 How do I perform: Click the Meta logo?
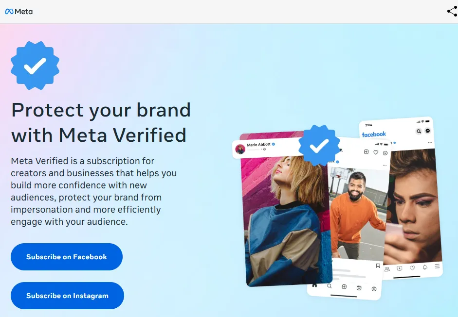pyautogui.click(x=19, y=11)
